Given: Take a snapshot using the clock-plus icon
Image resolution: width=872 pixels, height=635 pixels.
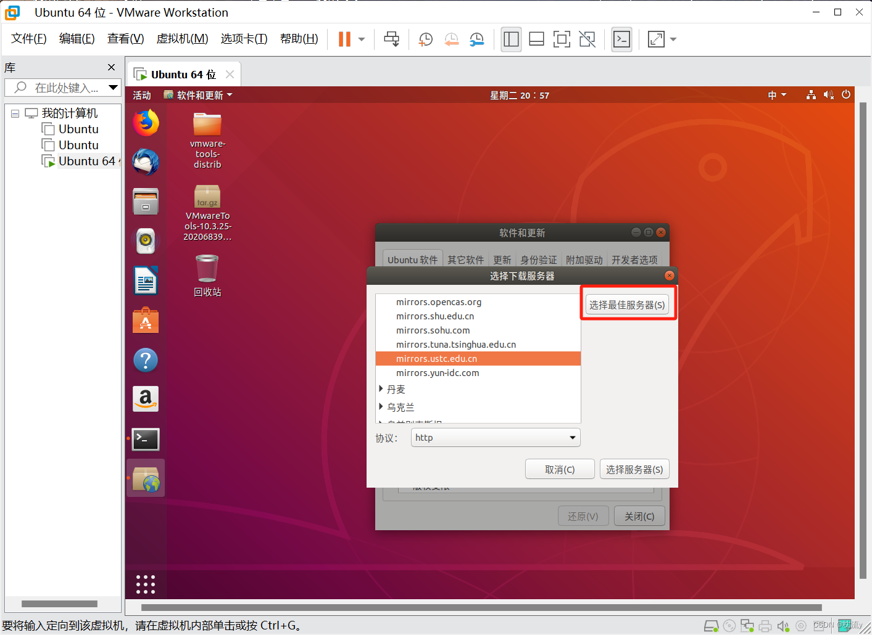Looking at the screenshot, I should point(425,39).
